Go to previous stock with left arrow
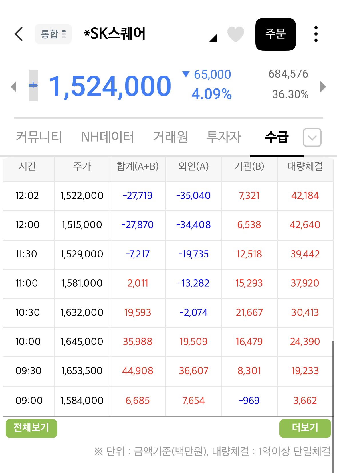This screenshot has height=473, width=337. pos(13,86)
